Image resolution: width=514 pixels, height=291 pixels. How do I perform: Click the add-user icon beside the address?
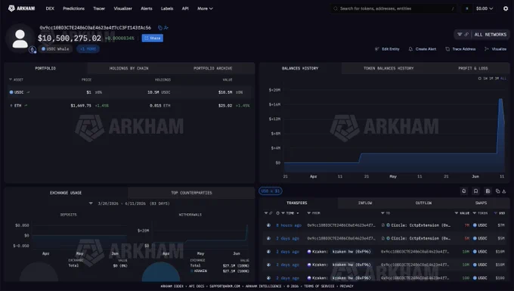166,28
